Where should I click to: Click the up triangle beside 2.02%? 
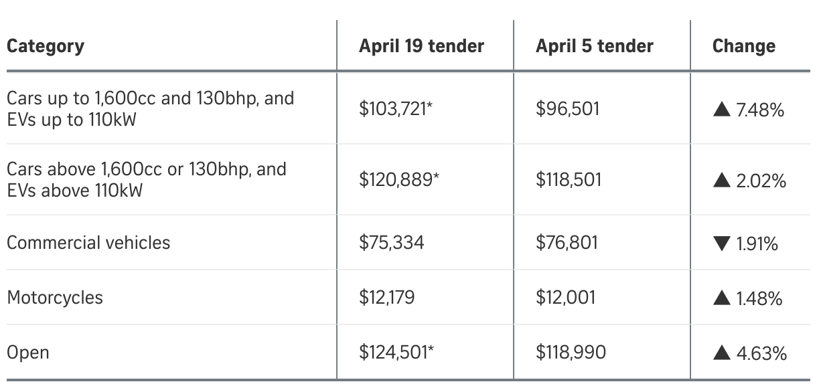(x=722, y=181)
